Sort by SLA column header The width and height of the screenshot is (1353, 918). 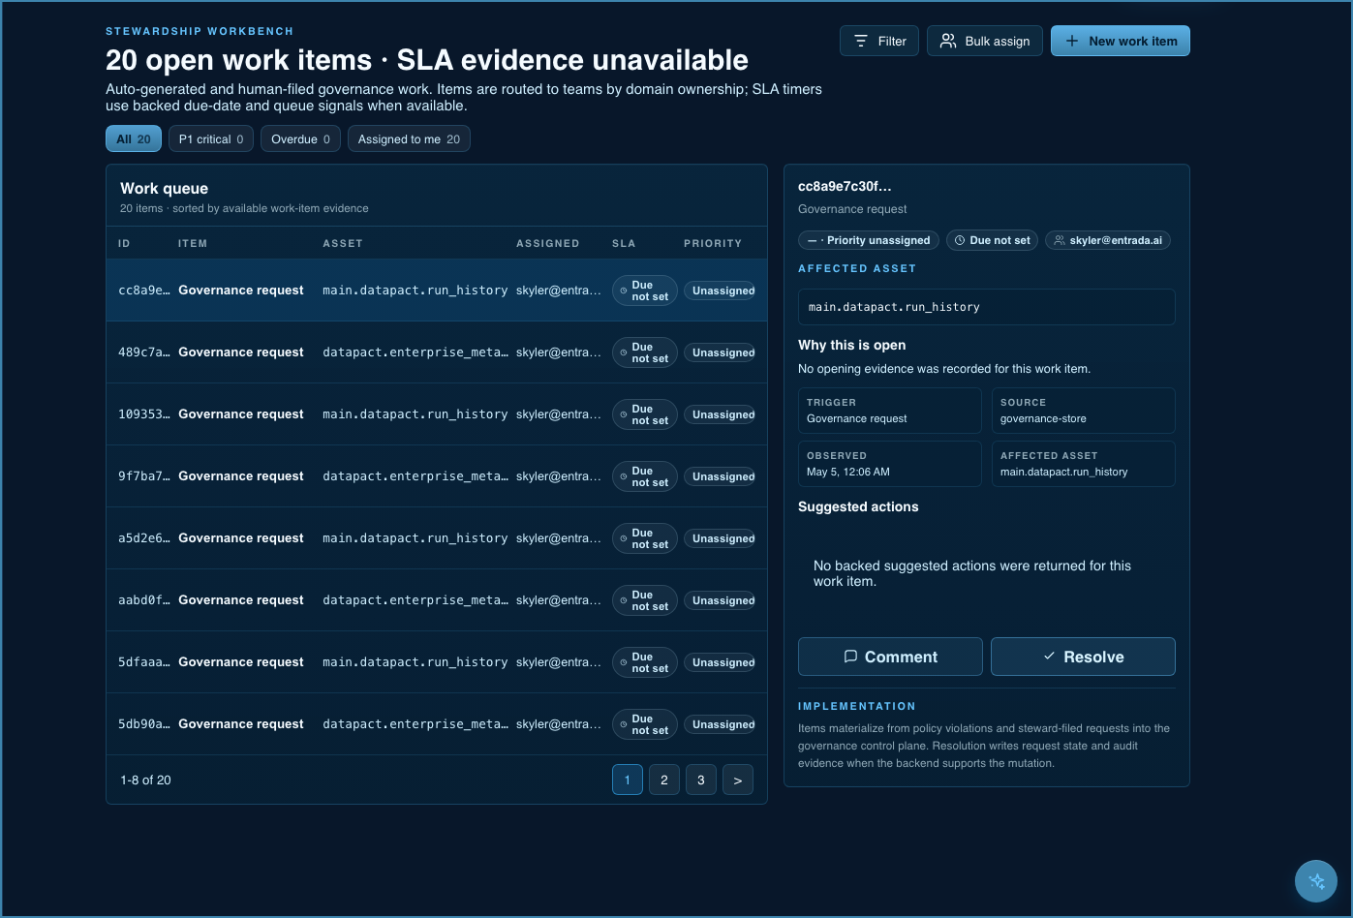click(x=624, y=243)
